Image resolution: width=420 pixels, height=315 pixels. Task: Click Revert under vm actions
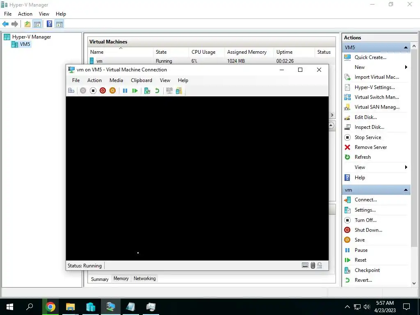(x=363, y=280)
